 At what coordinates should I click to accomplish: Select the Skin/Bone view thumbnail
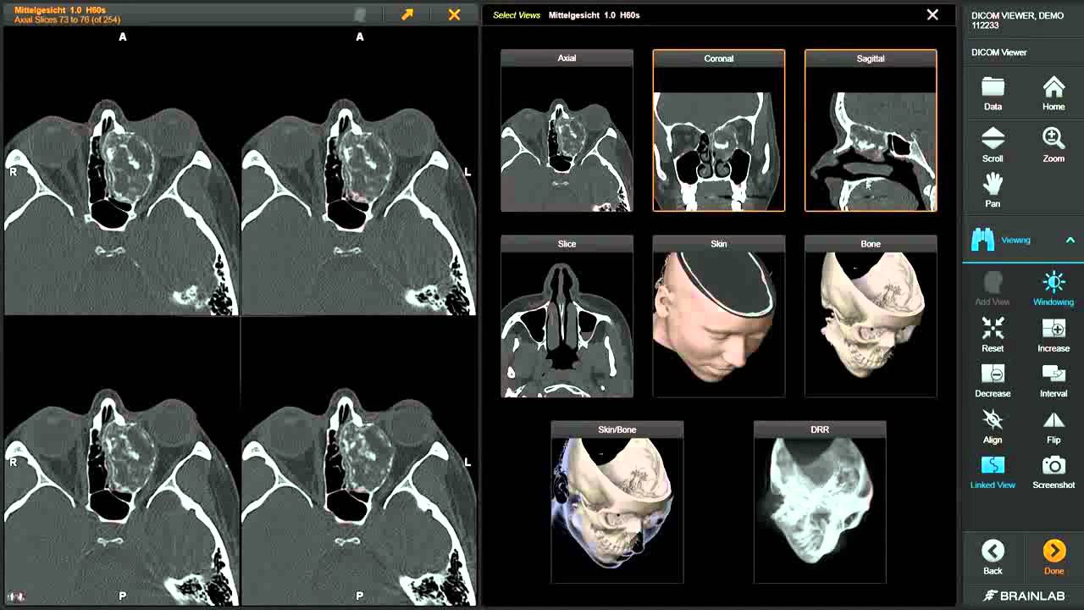click(617, 502)
